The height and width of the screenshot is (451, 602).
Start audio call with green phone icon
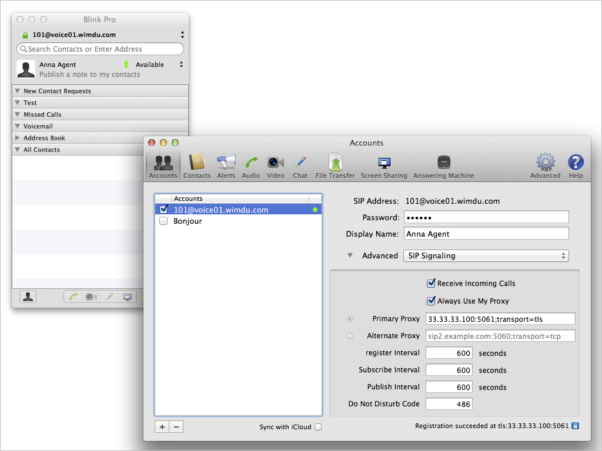[x=73, y=297]
